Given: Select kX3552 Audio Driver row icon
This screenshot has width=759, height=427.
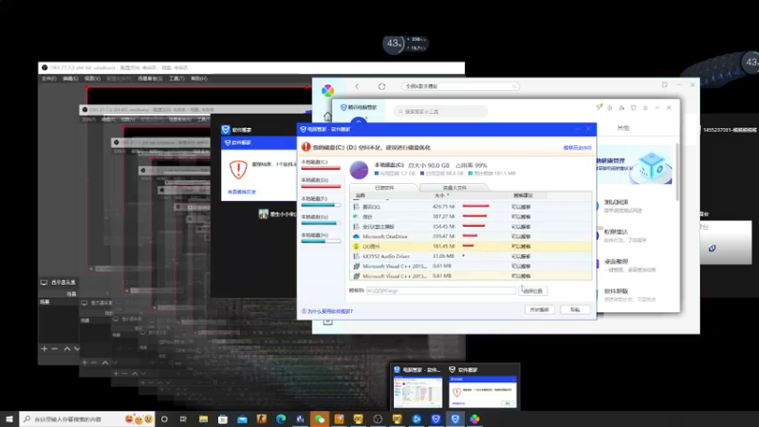Looking at the screenshot, I should (357, 256).
